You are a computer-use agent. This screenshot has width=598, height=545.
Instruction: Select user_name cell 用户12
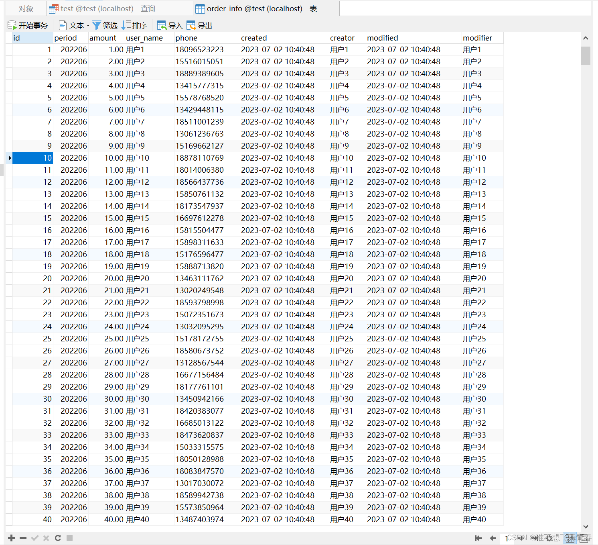(149, 182)
